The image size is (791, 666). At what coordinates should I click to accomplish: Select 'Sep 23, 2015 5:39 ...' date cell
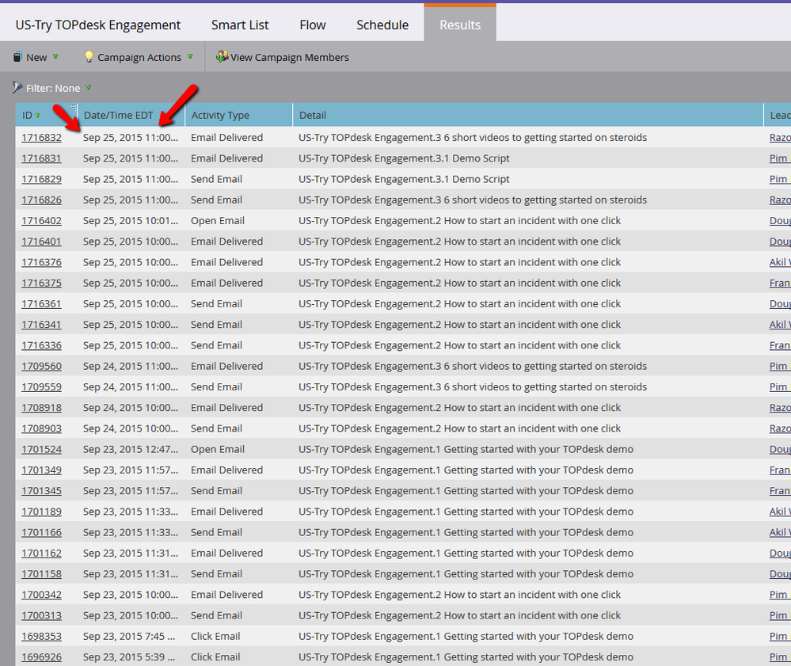129,657
